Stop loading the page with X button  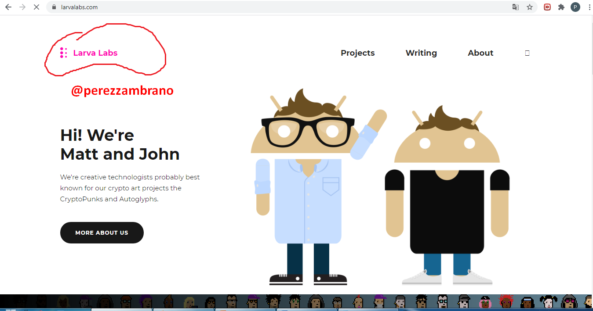(x=36, y=7)
